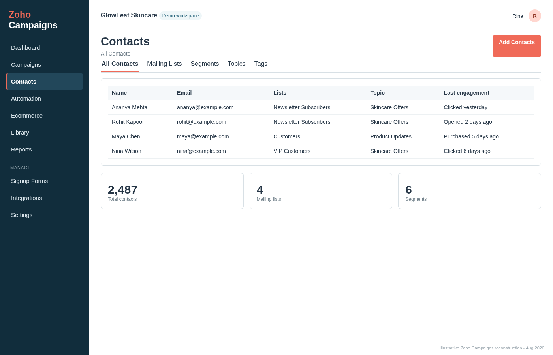Click email nina@example.com
Image resolution: width=553 pixels, height=355 pixels.
tap(201, 151)
